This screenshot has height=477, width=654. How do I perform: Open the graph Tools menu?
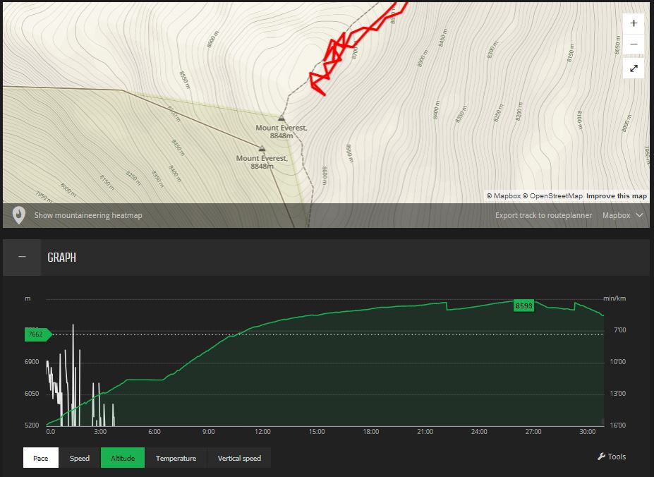click(x=612, y=457)
